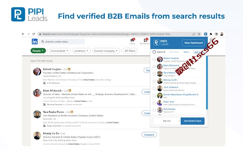Check the box for Tara Repka in popup
243x152 pixels.
click(x=154, y=74)
